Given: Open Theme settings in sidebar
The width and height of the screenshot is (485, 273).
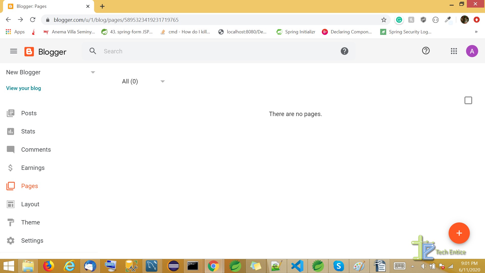Looking at the screenshot, I should [x=30, y=222].
